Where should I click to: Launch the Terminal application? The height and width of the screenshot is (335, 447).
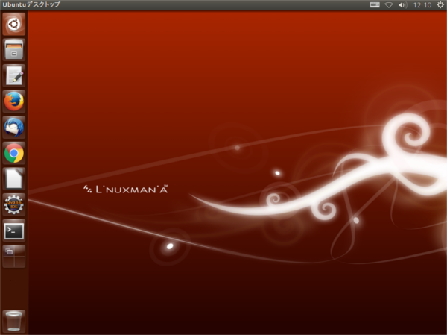click(13, 230)
